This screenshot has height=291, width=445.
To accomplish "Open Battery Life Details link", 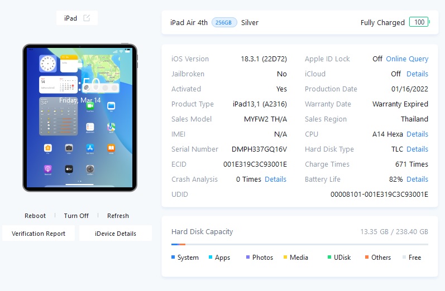I will coord(417,179).
